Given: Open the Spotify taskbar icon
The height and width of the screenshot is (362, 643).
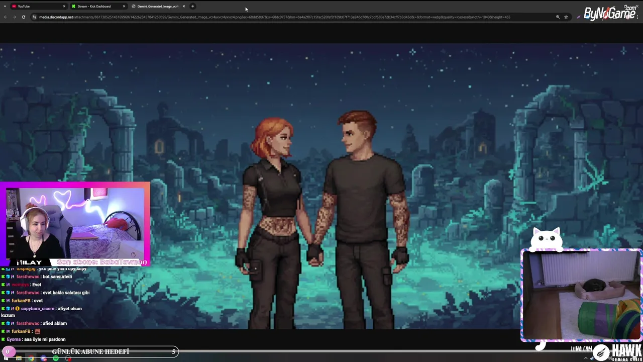Looking at the screenshot, I should coord(56,358).
